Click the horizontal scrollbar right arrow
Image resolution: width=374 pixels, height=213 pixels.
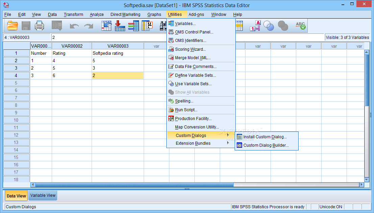[x=361, y=185]
